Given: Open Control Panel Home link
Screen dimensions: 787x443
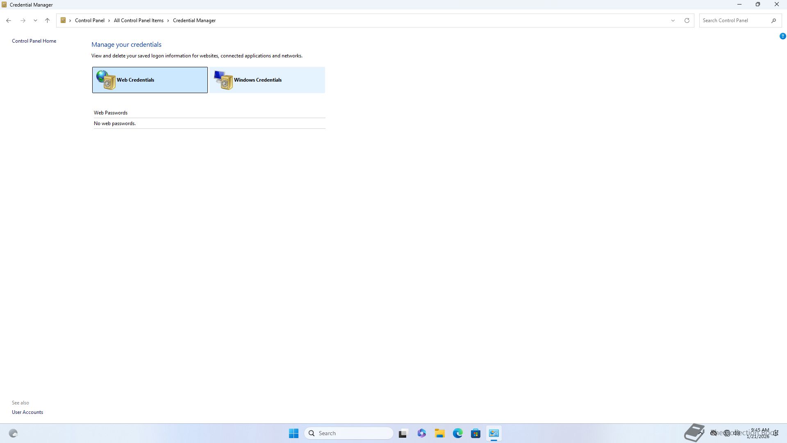Looking at the screenshot, I should (x=34, y=41).
